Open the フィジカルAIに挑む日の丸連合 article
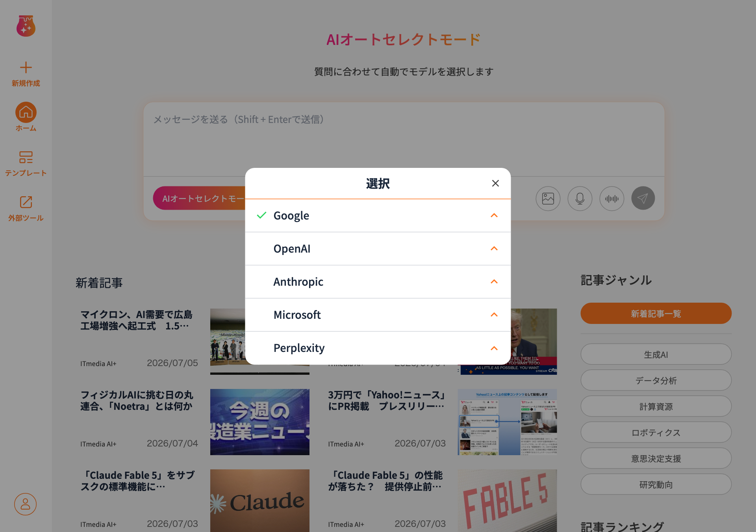 coord(137,401)
